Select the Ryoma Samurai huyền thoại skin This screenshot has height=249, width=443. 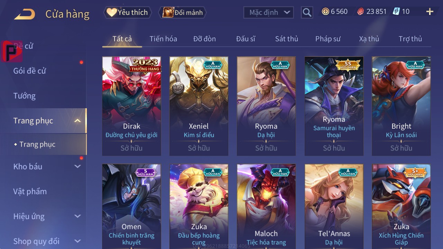pyautogui.click(x=334, y=106)
